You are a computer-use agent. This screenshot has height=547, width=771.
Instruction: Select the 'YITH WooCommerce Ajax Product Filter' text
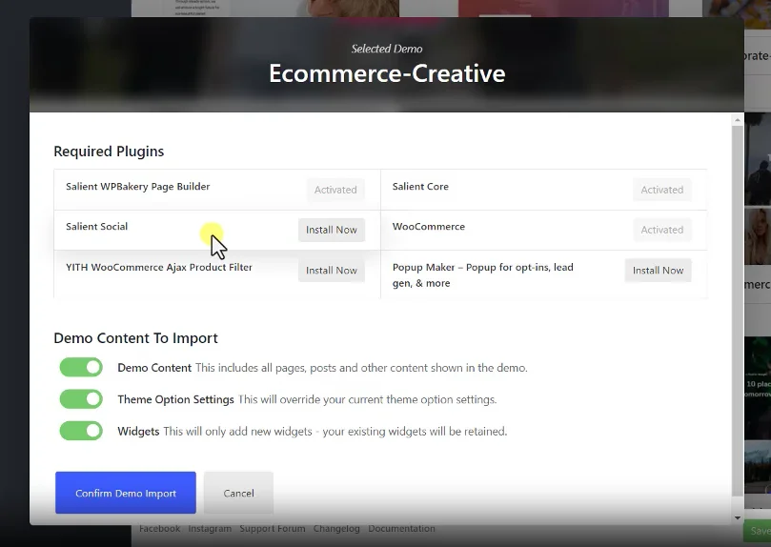[x=159, y=268]
